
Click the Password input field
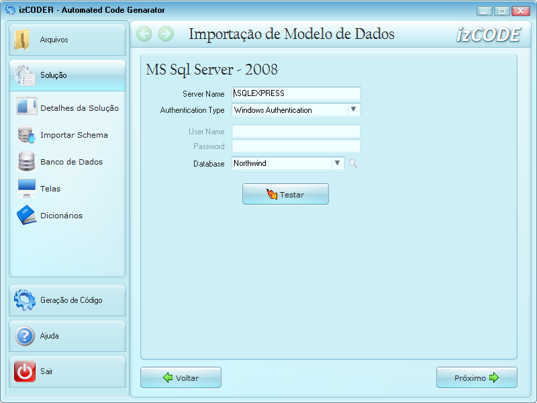[x=296, y=146]
